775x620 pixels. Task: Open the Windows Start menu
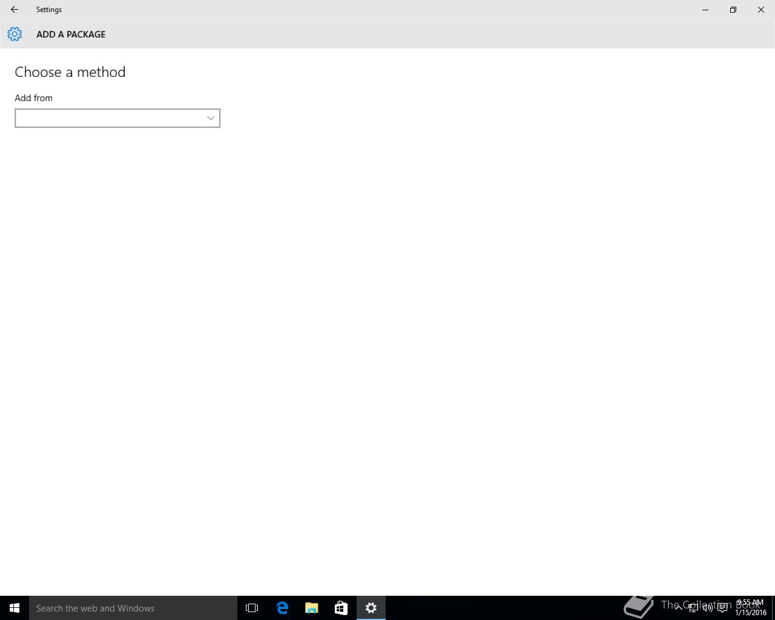15,608
